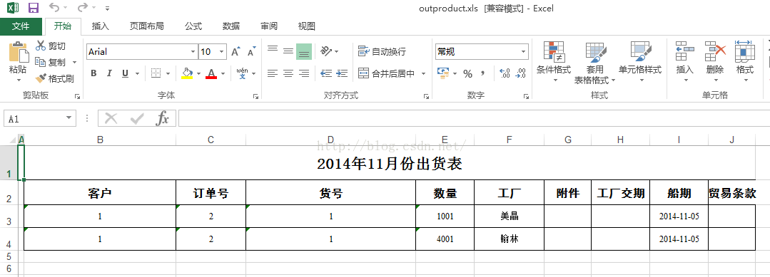Expand the merge options arrow

424,73
